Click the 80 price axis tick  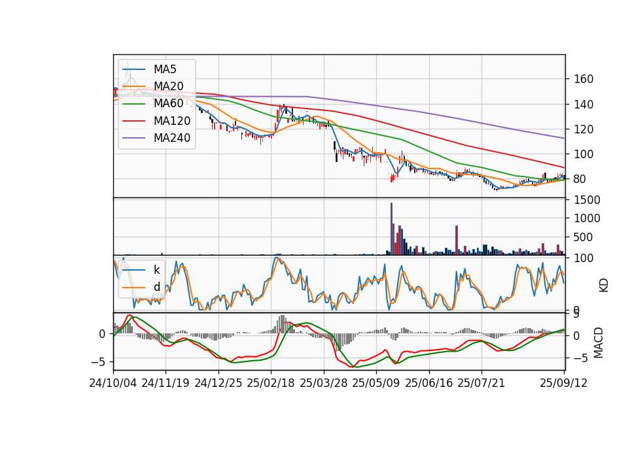pos(580,179)
